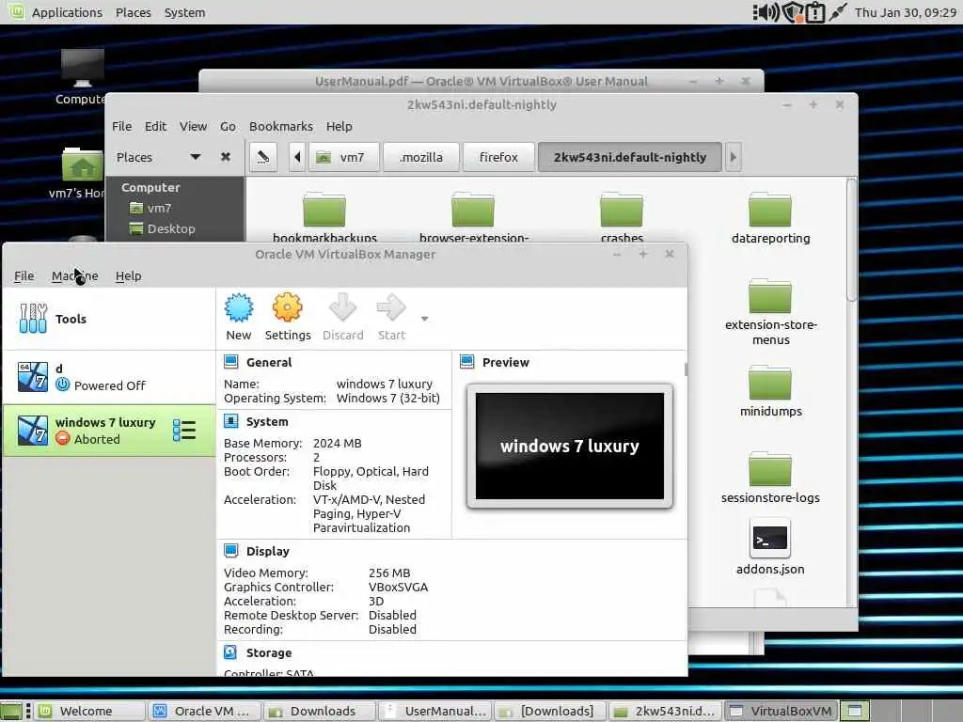Select windows 7 luxury VM entry

pos(109,431)
